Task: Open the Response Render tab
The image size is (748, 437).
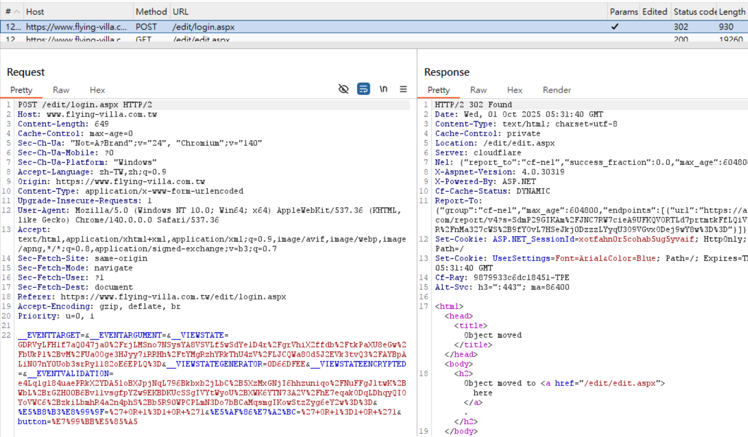Action: [x=557, y=90]
